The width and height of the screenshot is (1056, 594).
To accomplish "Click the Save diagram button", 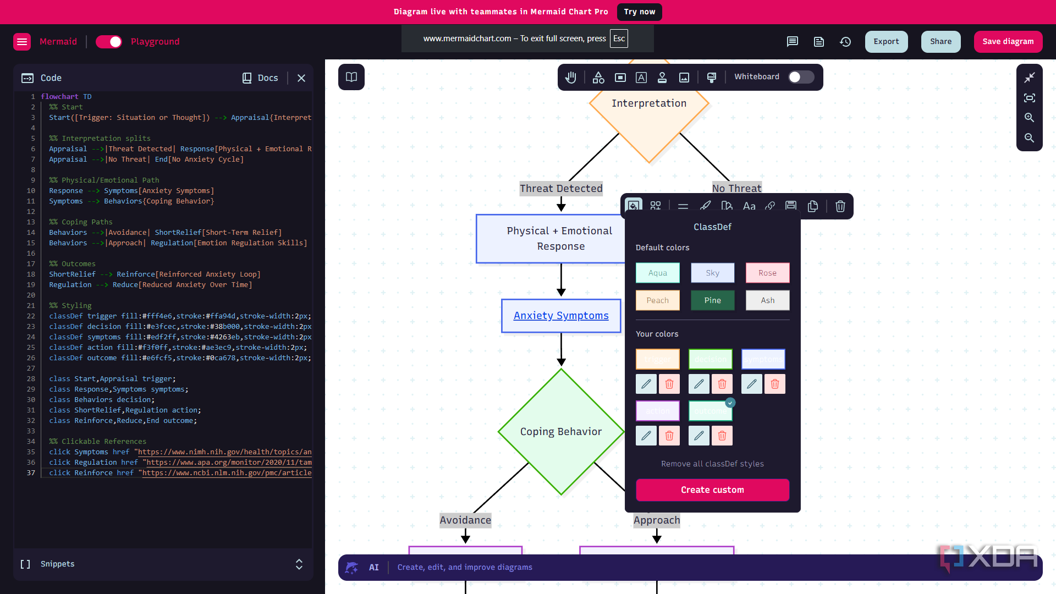I will [x=1008, y=42].
